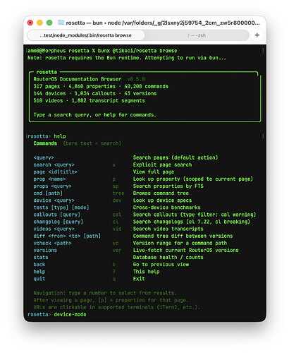289x353 pixels.
Task: Close the terminal window with red button
Action: [x=30, y=23]
